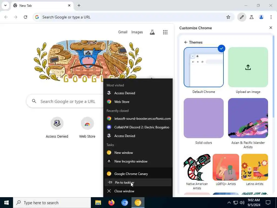Close the New Tab tab
The width and height of the screenshot is (277, 208).
69,5
